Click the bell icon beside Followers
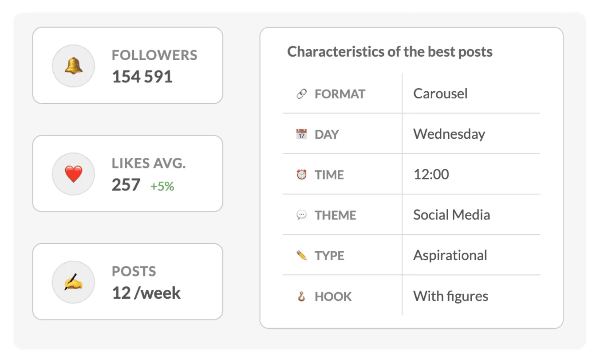Screen dimensions: 600x359 [x=74, y=66]
